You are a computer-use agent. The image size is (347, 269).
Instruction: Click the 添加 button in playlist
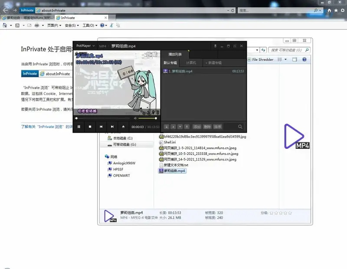pyautogui.click(x=197, y=127)
